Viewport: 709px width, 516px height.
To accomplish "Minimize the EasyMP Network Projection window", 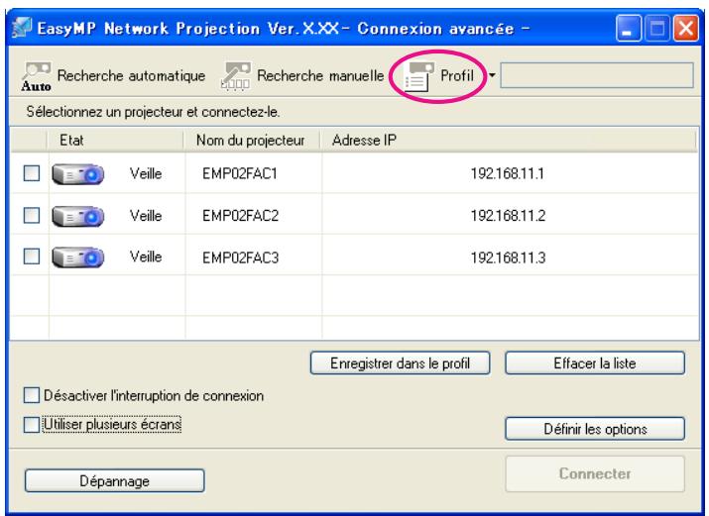I will point(628,29).
